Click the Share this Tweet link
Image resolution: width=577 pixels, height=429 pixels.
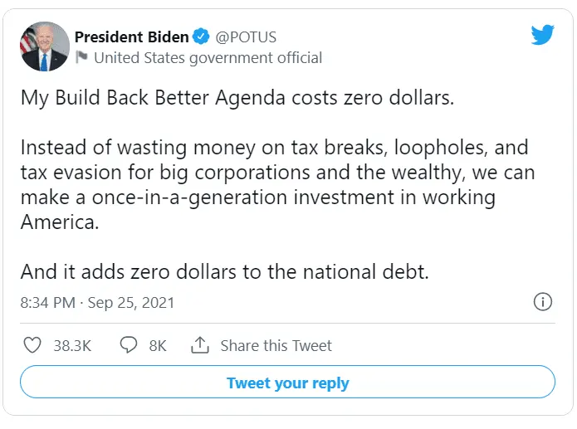click(276, 346)
